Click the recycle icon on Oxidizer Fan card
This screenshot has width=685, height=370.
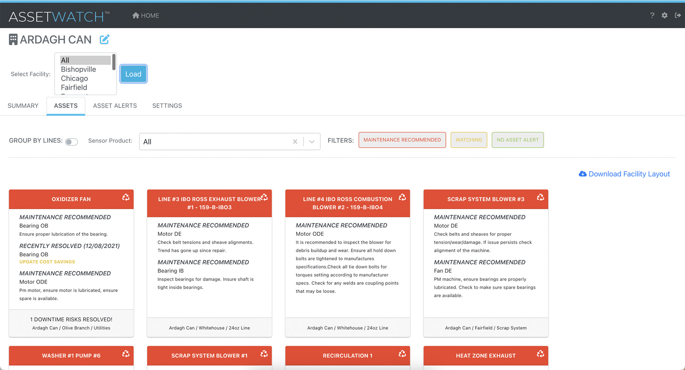click(126, 197)
